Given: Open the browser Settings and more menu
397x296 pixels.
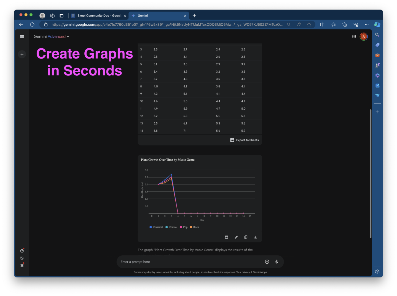Looking at the screenshot, I should click(x=367, y=25).
